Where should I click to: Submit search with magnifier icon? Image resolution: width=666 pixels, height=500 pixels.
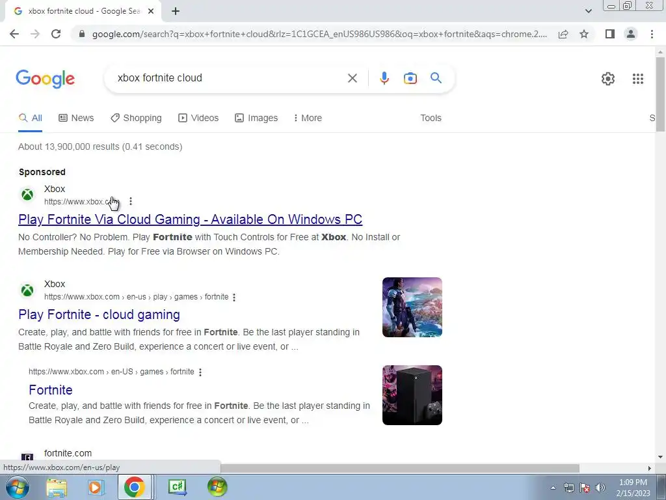coord(436,78)
